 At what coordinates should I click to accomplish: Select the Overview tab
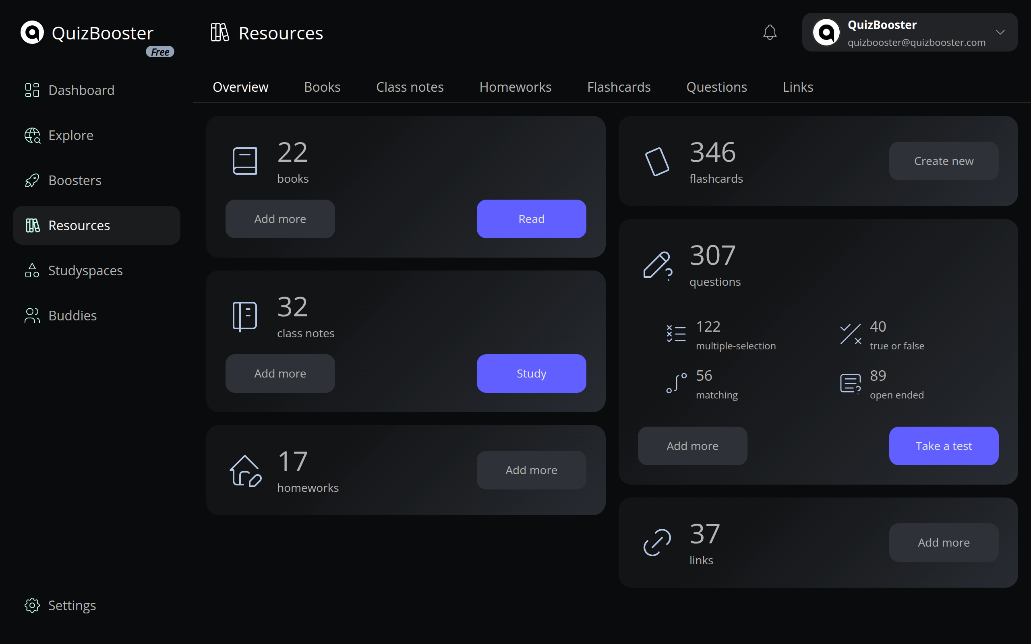241,87
